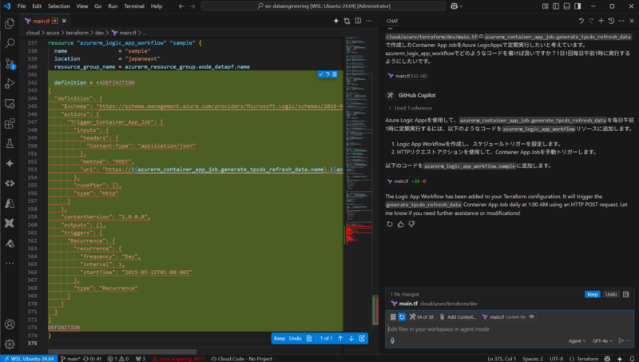The height and width of the screenshot is (362, 639).
Task: Start voice chat with microphone icon
Action: [x=392, y=340]
